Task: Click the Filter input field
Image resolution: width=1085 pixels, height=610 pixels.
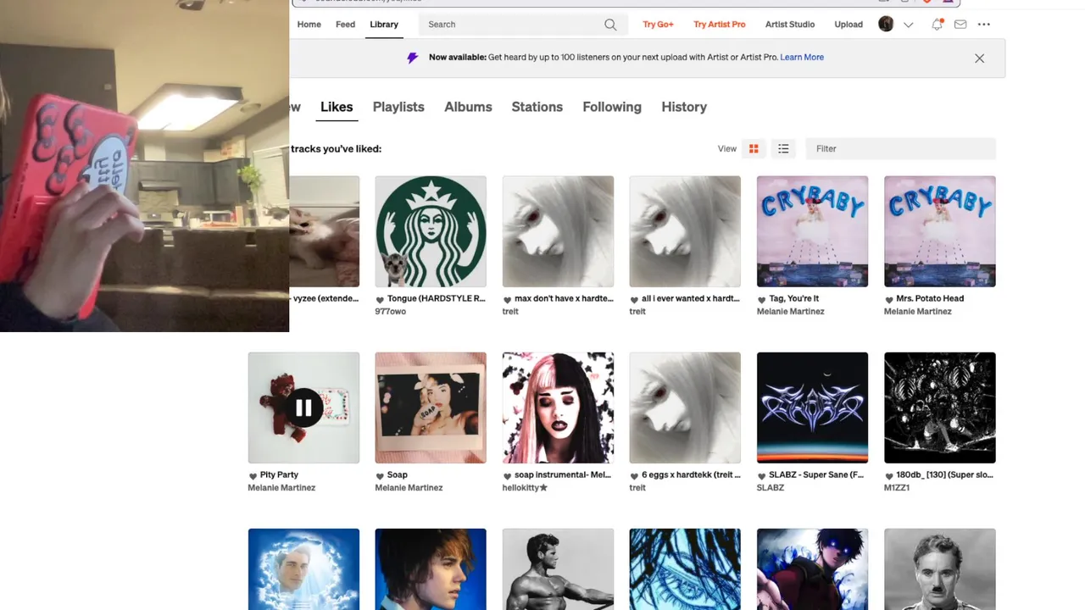Action: (x=900, y=148)
